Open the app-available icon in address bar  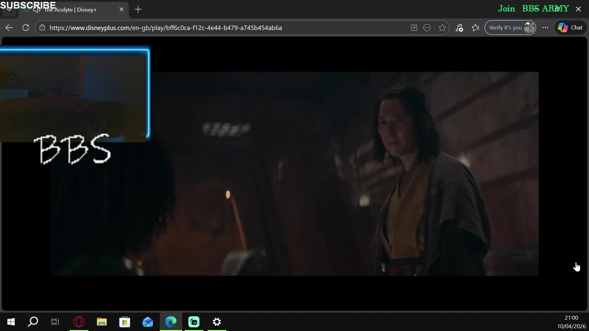point(414,28)
